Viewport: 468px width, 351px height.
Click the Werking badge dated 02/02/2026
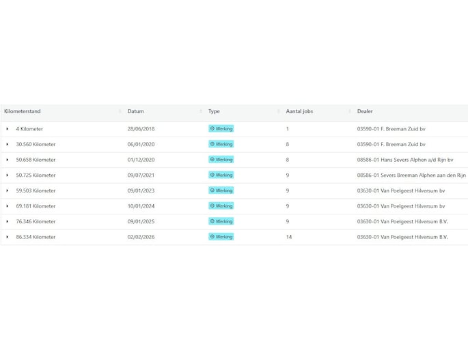(x=221, y=237)
